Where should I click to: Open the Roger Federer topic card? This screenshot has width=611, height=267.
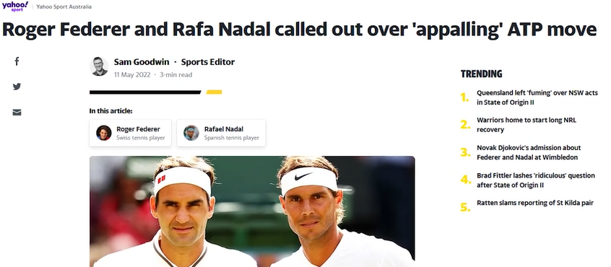click(131, 133)
